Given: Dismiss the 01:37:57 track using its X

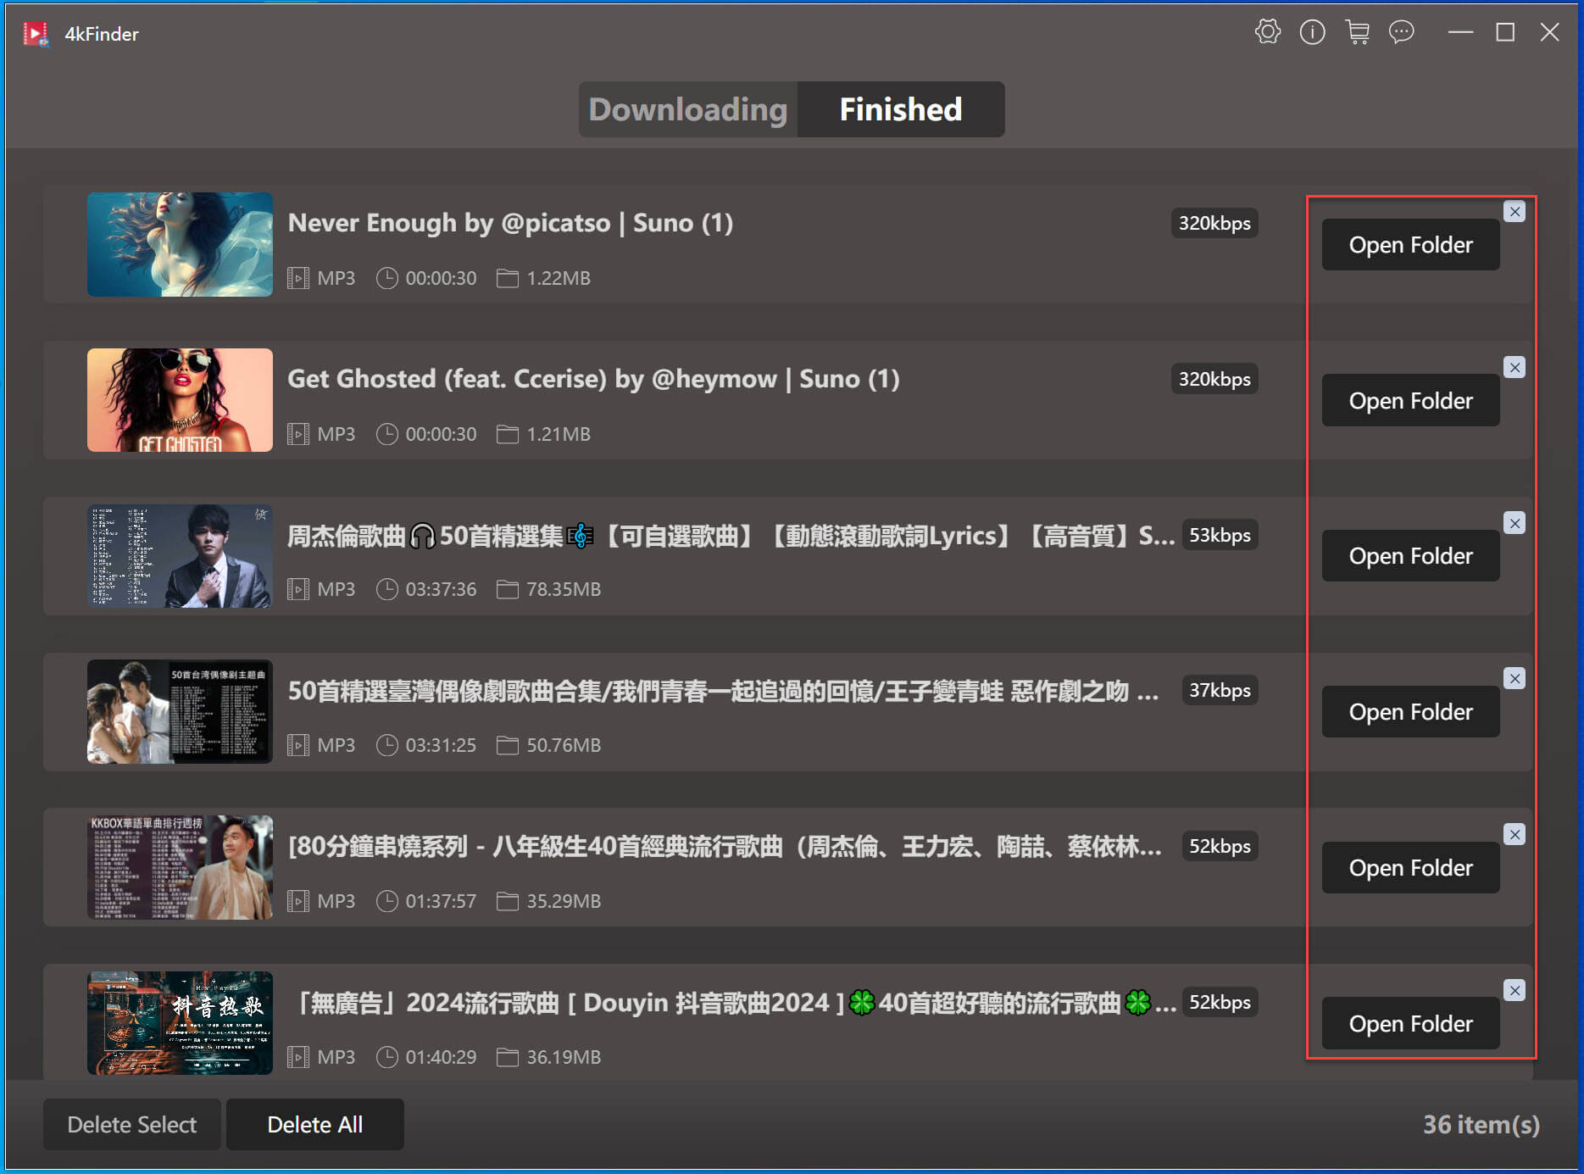Looking at the screenshot, I should click(x=1514, y=835).
